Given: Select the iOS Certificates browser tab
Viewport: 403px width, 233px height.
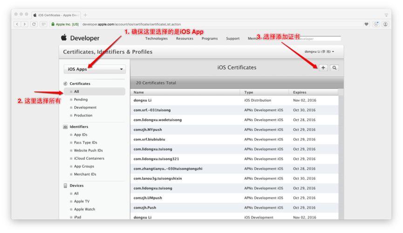Looking at the screenshot, I should click(56, 15).
